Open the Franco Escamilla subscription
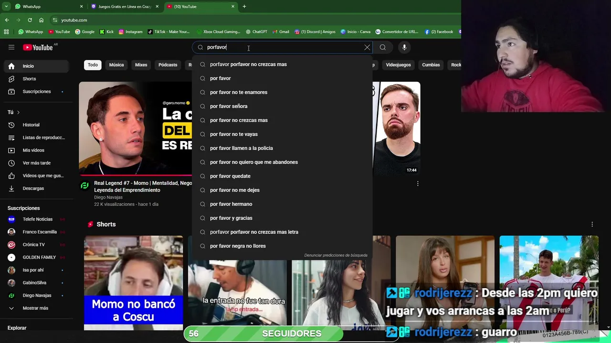 tap(36, 232)
